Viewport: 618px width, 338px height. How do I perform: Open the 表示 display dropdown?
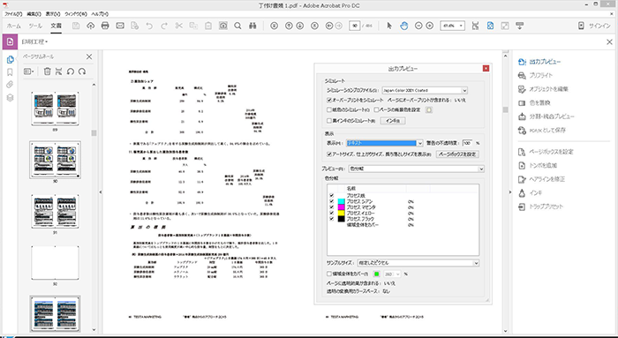(384, 143)
